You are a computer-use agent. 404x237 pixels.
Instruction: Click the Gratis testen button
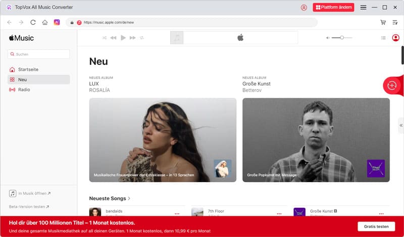click(x=376, y=226)
